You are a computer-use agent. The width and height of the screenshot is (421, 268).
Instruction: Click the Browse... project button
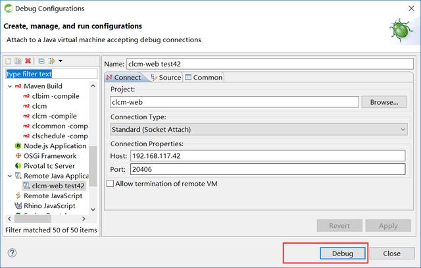coord(384,102)
